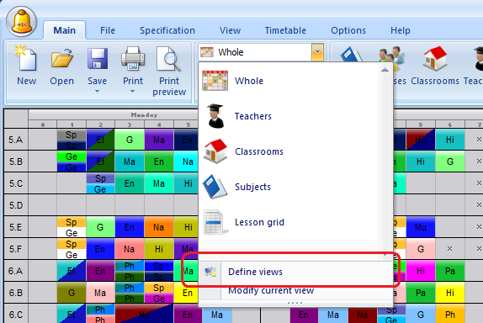Collapse the Whole view combo box arrow

[x=317, y=52]
